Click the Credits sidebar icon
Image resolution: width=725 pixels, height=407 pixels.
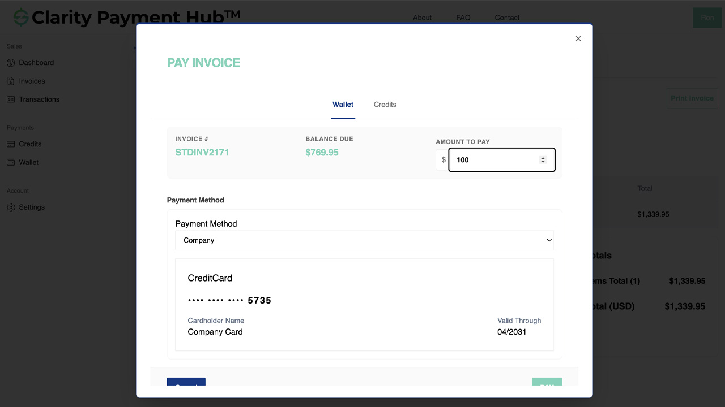[11, 144]
